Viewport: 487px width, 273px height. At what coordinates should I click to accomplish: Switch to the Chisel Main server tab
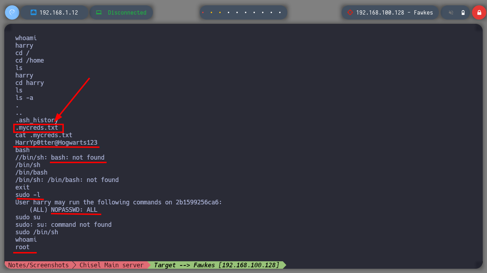[x=111, y=265]
